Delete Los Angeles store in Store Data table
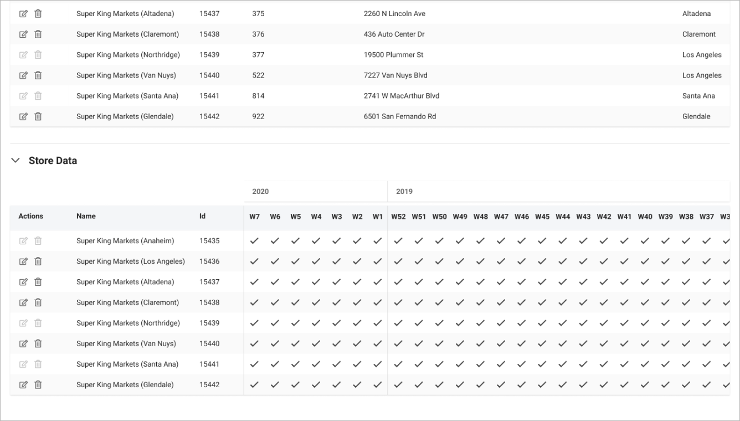Screen dimensions: 740x421 click(38, 261)
